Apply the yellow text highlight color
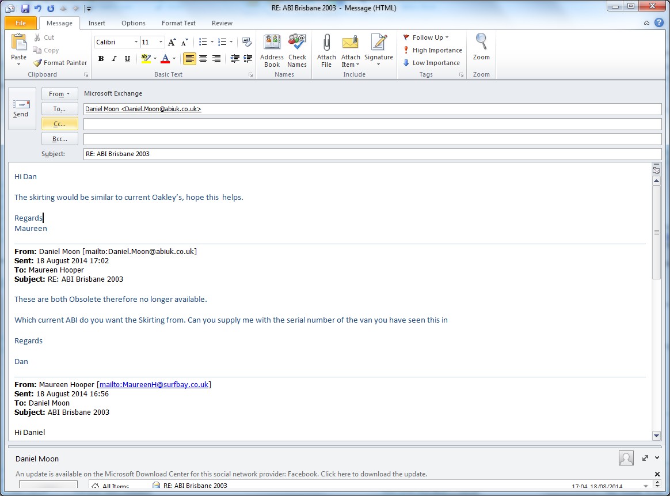This screenshot has width=670, height=496. coord(146,59)
